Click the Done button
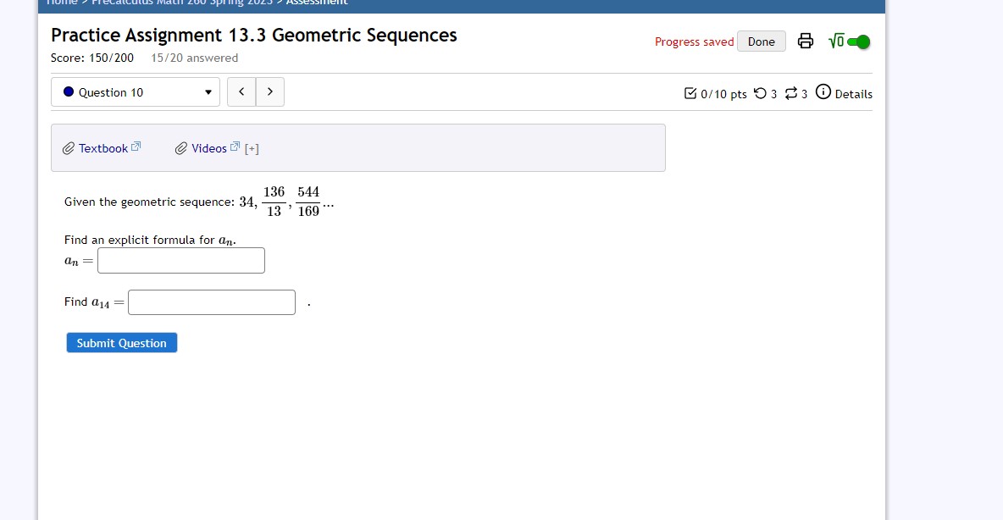1003x520 pixels. (761, 41)
